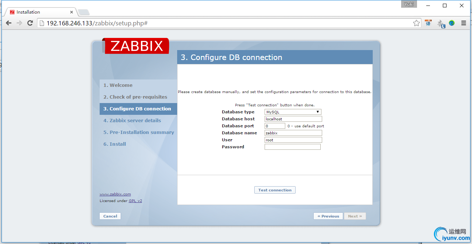This screenshot has width=472, height=244.
Task: Select step 2. Check of pre-requisites
Action: tap(138, 97)
